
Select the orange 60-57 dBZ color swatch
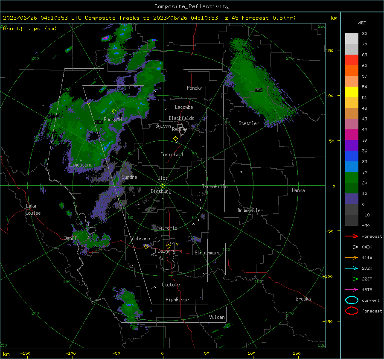352,71
